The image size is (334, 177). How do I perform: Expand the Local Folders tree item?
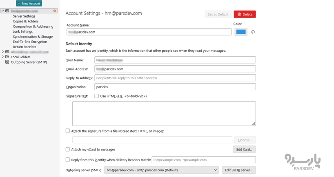coord(2,57)
